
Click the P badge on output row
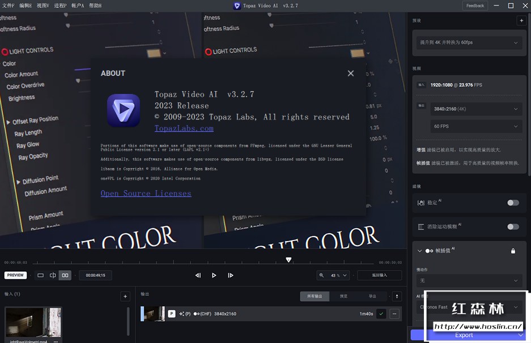[172, 314]
